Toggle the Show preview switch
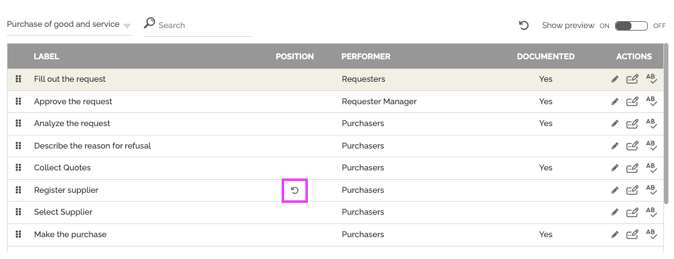 click(631, 26)
